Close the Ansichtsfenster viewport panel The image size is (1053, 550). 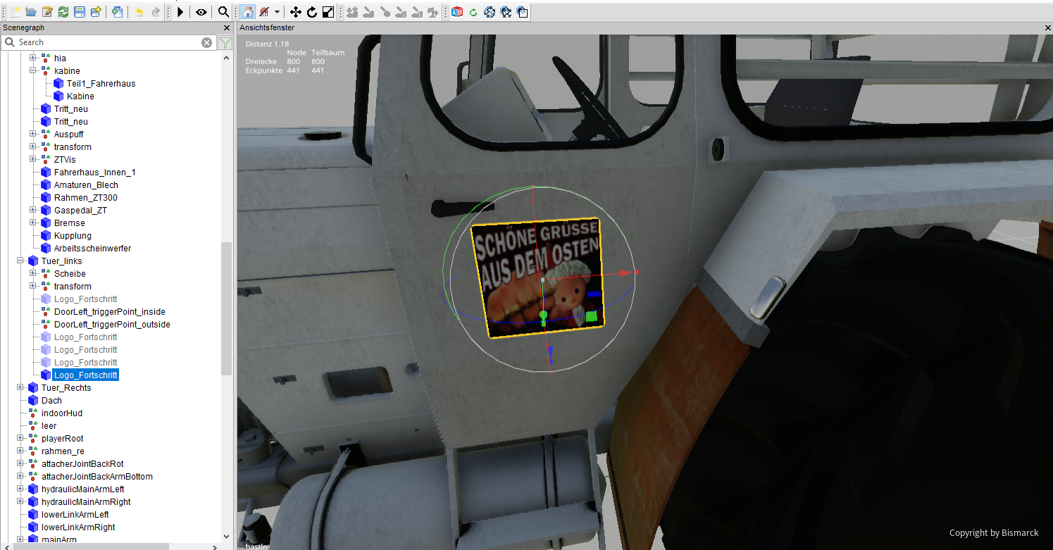pos(1047,27)
